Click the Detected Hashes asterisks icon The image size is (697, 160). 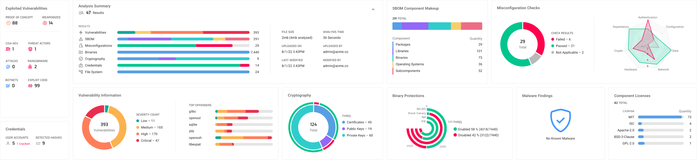[38, 143]
